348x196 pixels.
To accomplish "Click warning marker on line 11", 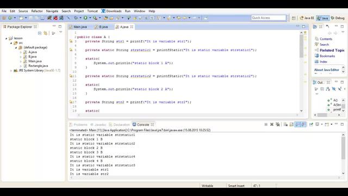I will click(71, 76).
